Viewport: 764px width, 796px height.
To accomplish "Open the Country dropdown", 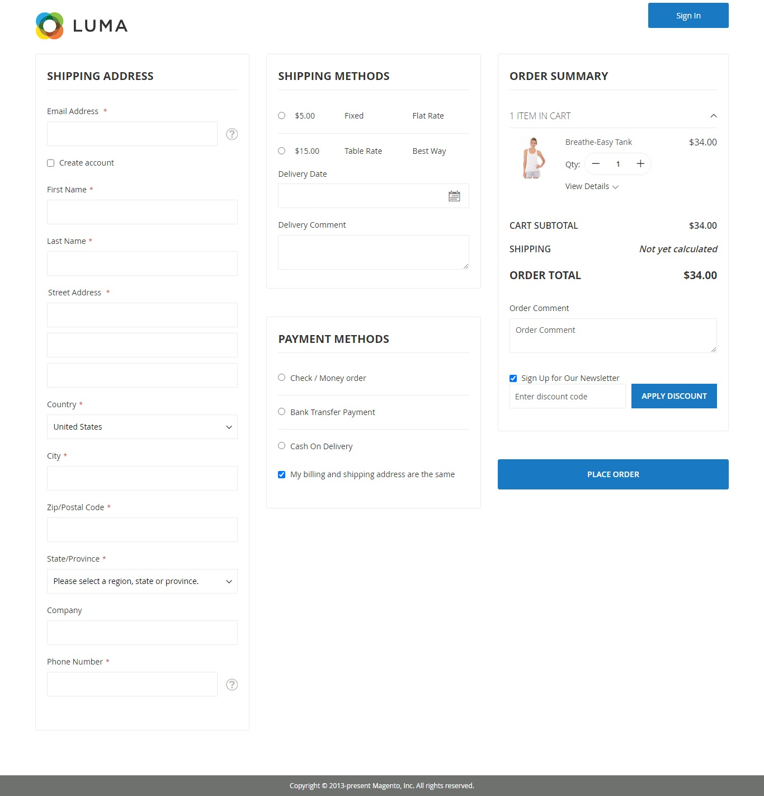I will [x=142, y=427].
